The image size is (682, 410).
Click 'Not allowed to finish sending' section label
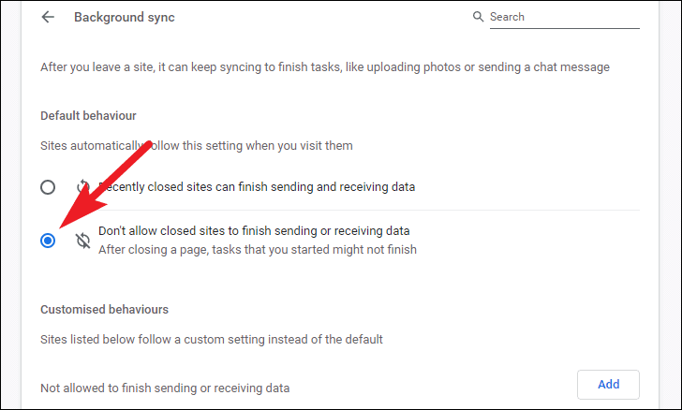[165, 388]
